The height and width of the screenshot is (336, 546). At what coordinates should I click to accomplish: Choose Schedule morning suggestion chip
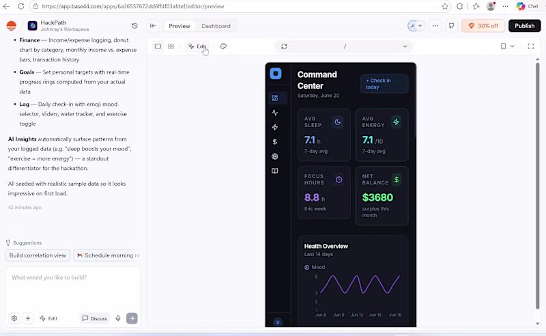[107, 255]
